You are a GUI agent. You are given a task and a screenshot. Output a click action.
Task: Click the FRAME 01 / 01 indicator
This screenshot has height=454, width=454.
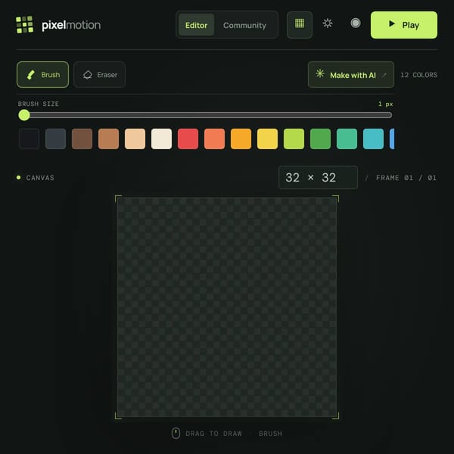[406, 178]
